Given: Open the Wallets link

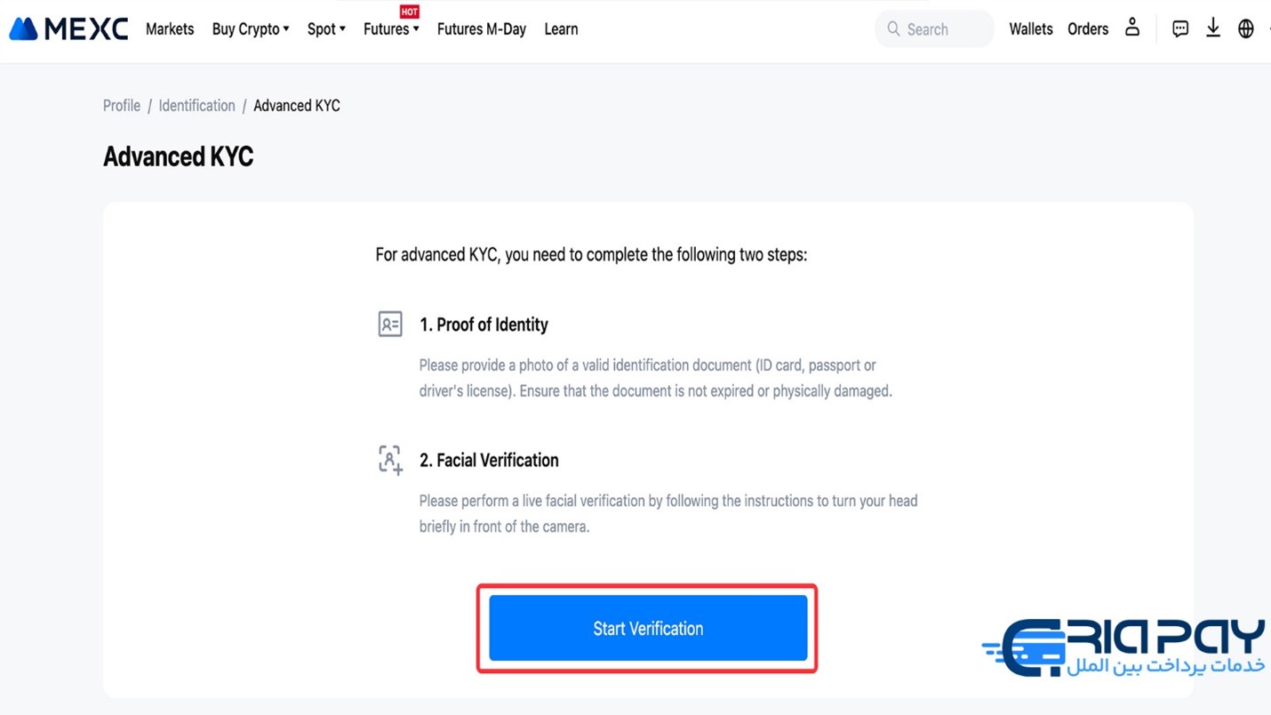Looking at the screenshot, I should [x=1030, y=29].
